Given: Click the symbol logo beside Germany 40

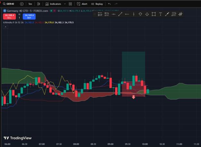Looking at the screenshot, I should point(5,11).
